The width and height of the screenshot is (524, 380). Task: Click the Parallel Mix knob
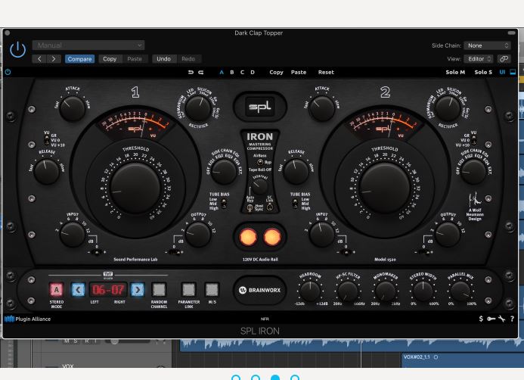(x=462, y=290)
